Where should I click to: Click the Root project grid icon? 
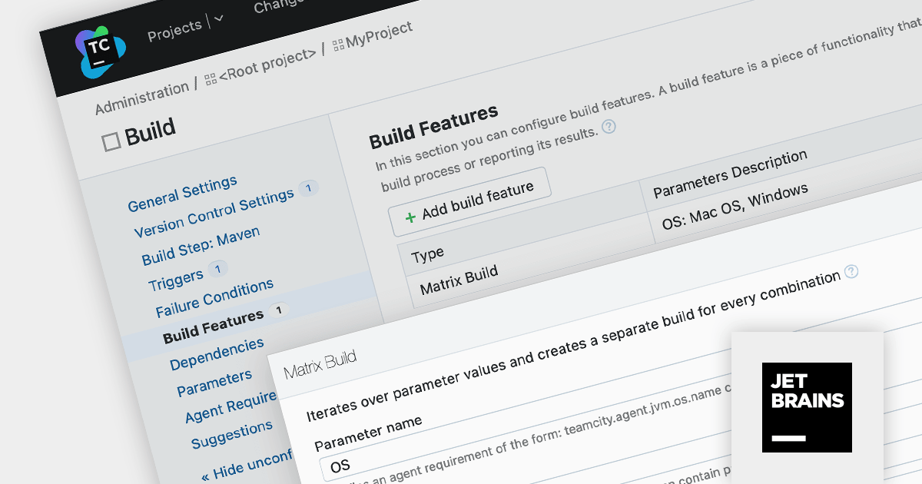210,78
